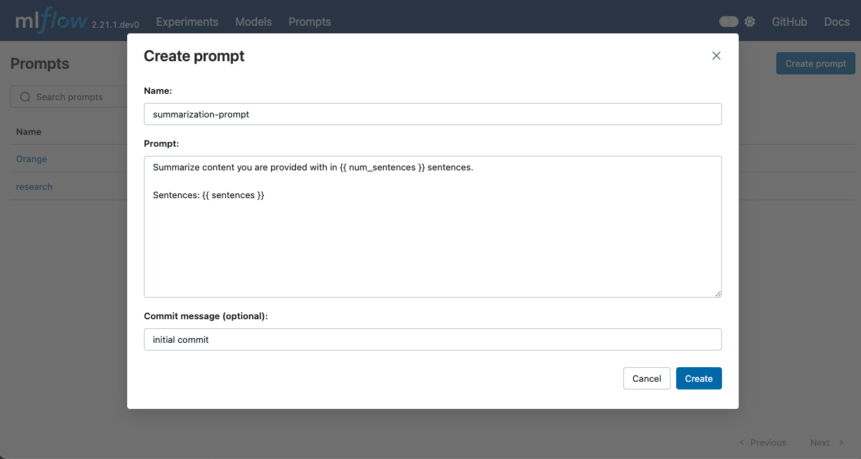Open the Experiments menu item
This screenshot has width=861, height=459.
186,22
